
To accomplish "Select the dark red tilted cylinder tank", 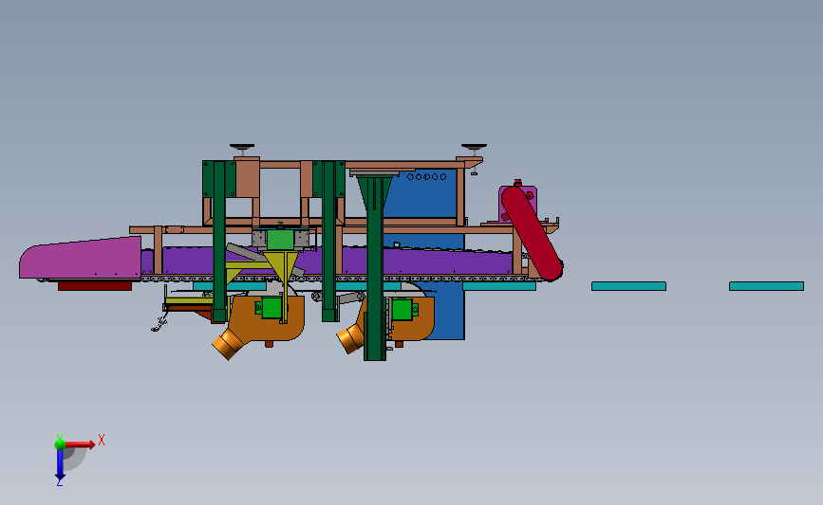I will click(x=532, y=234).
